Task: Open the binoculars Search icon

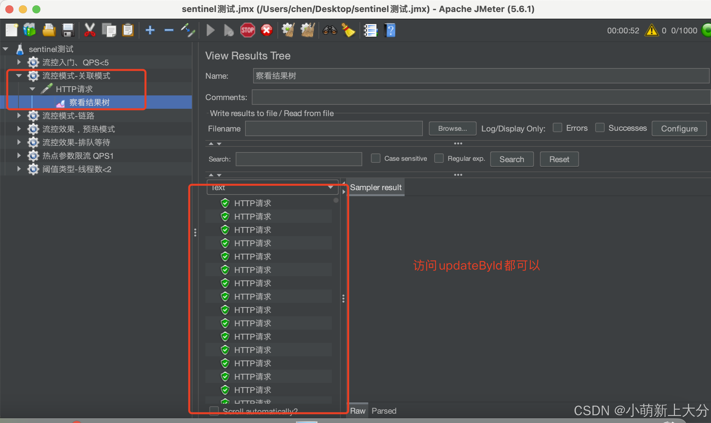Action: coord(329,30)
